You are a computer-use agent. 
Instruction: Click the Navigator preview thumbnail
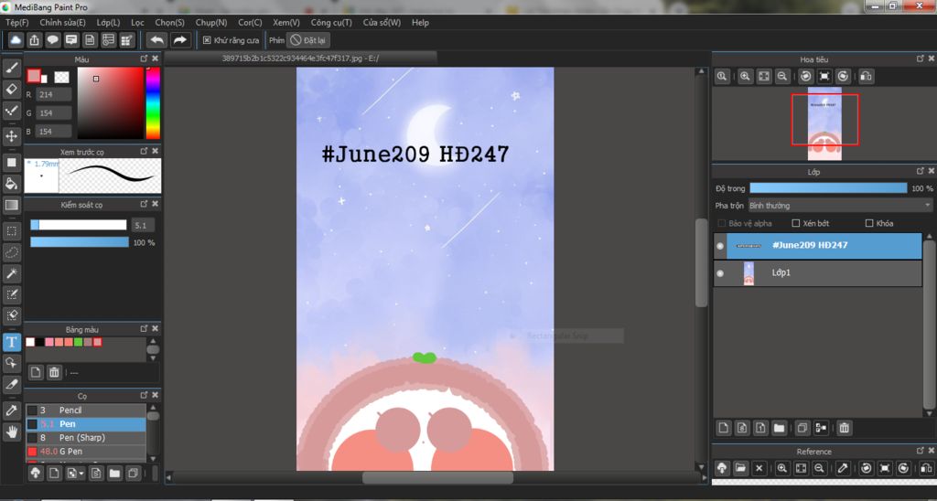pyautogui.click(x=824, y=123)
